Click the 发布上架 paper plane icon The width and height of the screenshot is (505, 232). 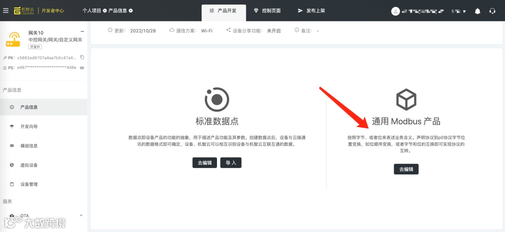coord(300,11)
